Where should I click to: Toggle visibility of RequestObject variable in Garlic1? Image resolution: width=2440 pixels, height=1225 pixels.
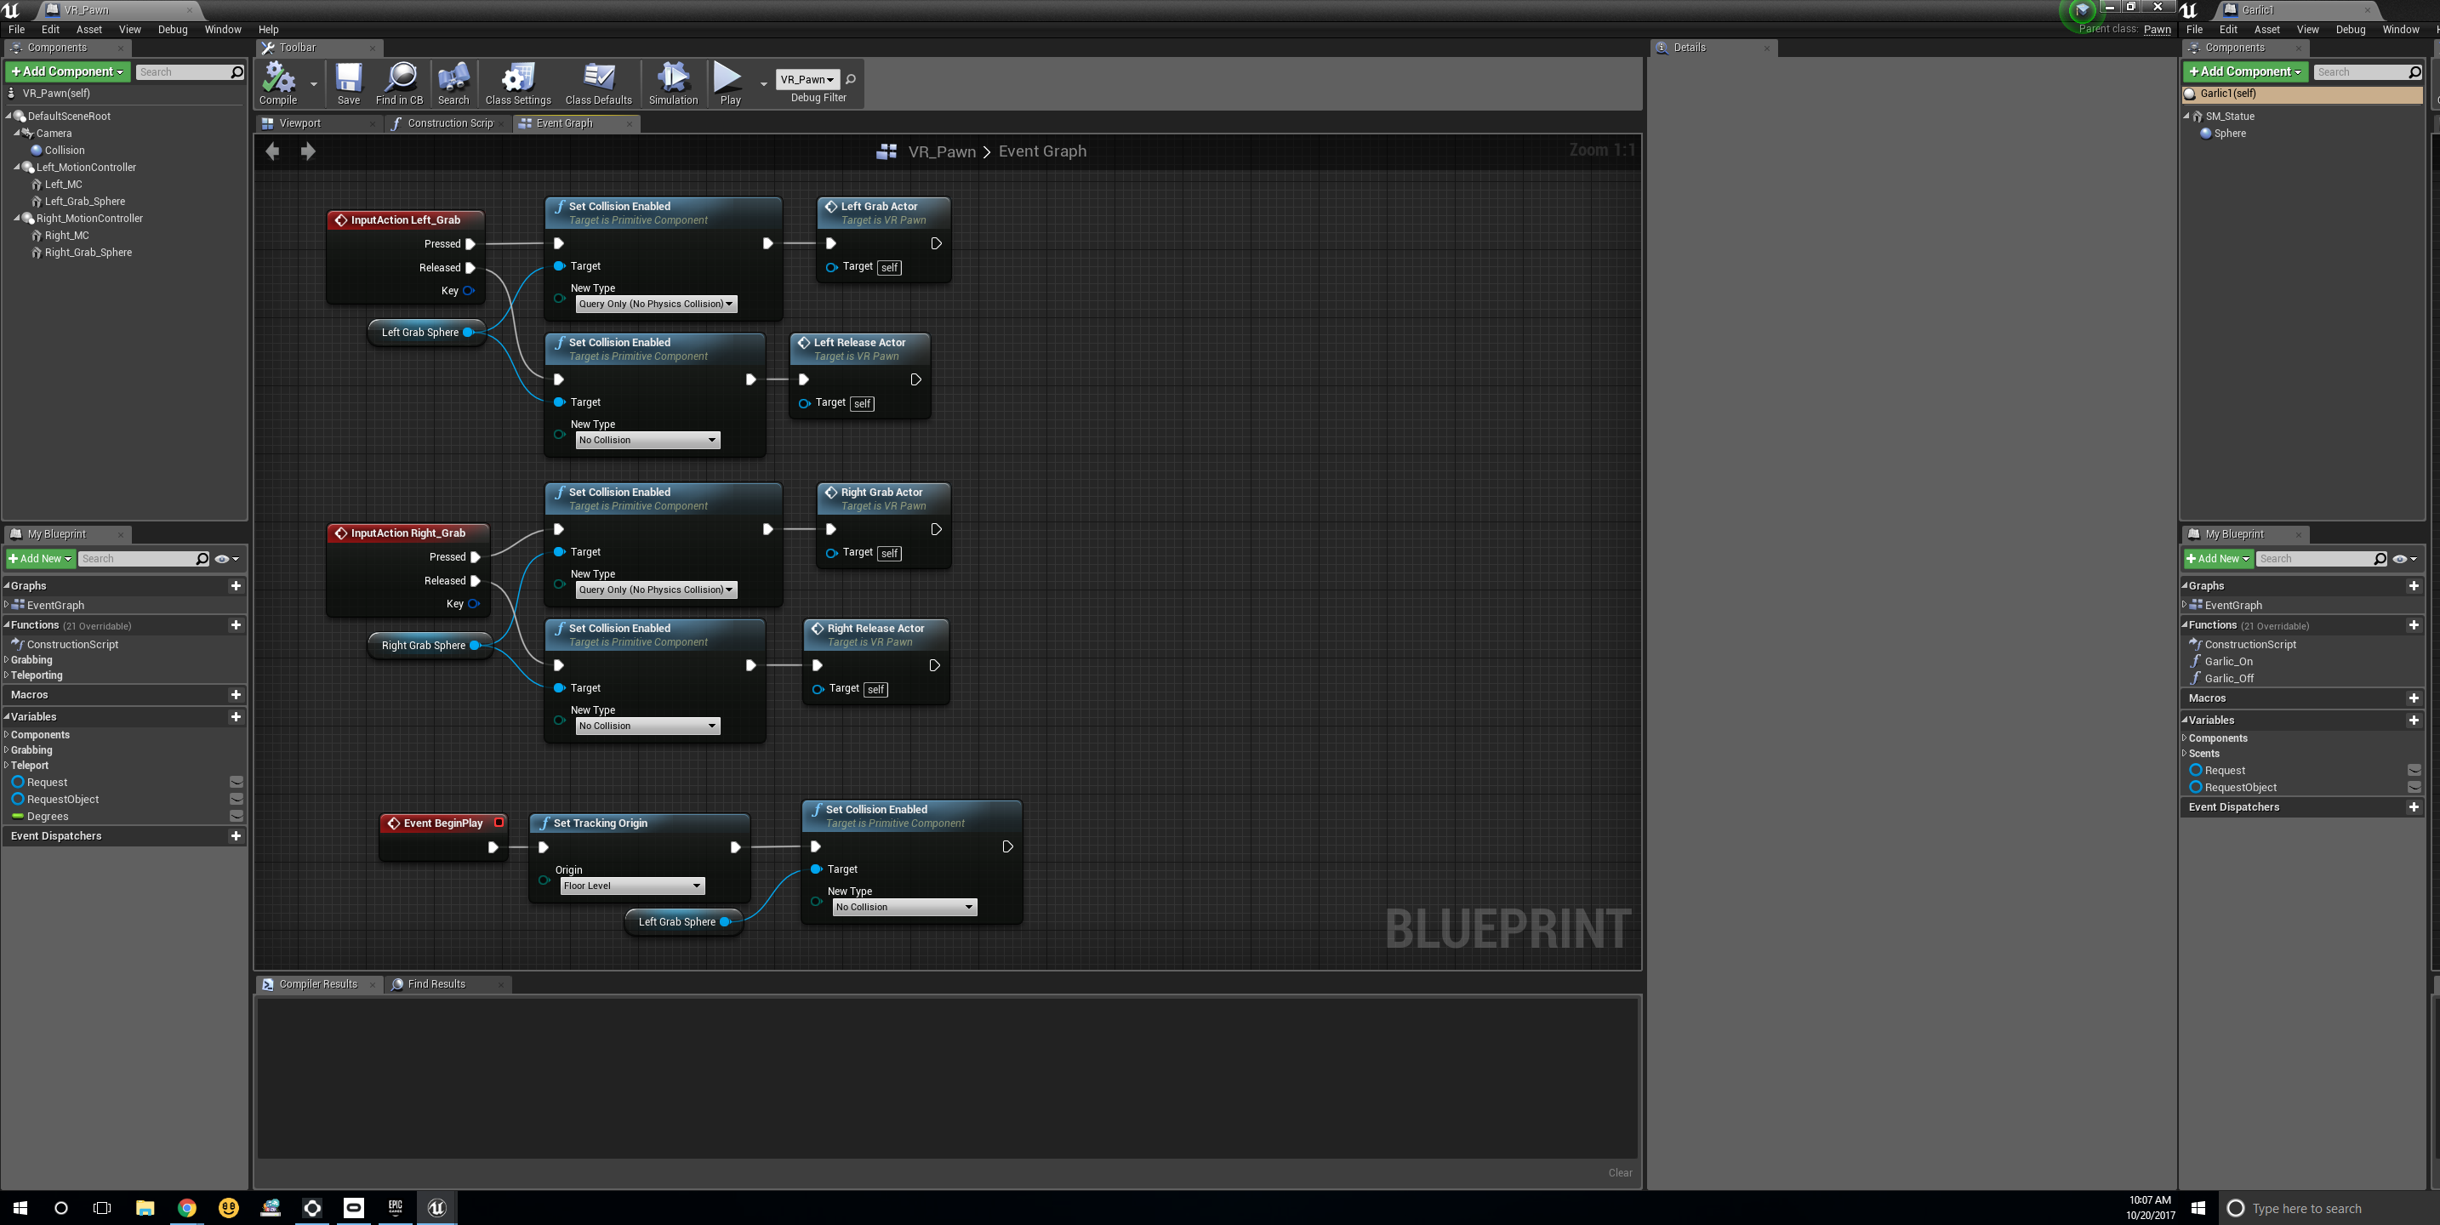[x=2414, y=787]
